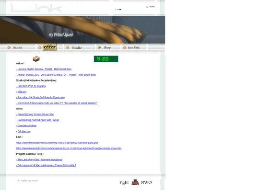Click the clock icon beside Studio

coord(68,47)
